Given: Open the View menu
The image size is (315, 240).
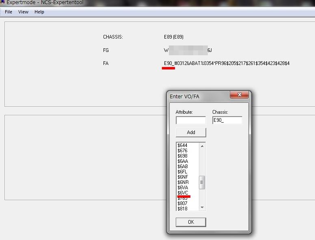Looking at the screenshot, I should [23, 12].
